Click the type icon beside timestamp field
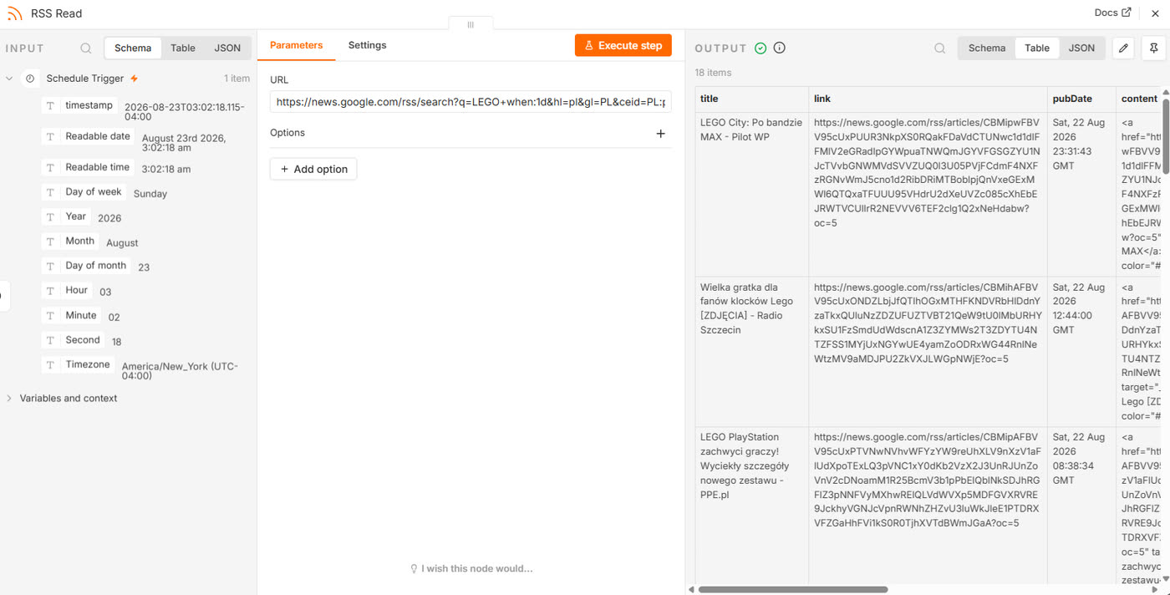Image resolution: width=1170 pixels, height=595 pixels. (x=51, y=106)
